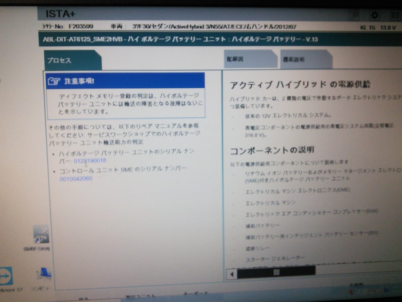402x302 pixels.
Task: Click the horizontal scrollbar thumb grip
Action: pyautogui.click(x=276, y=272)
